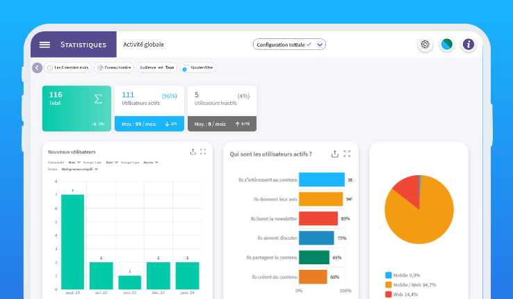Toggle the Web 14,4% red legend swatch
This screenshot has width=513, height=299.
[x=389, y=294]
